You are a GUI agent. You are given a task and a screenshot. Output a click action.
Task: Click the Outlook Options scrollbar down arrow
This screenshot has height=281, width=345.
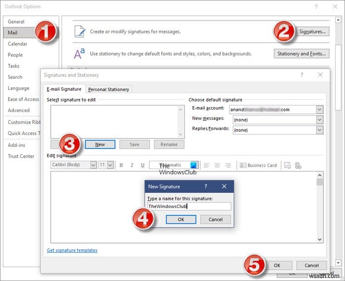coord(338,263)
